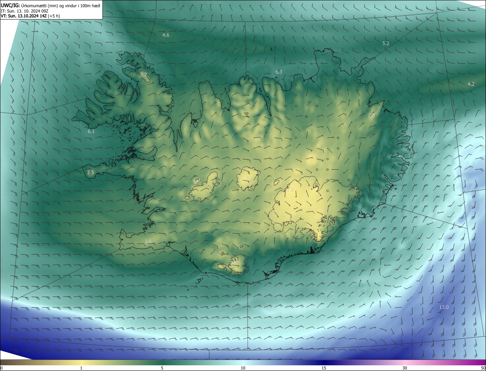This screenshot has height=371, width=486.
Task: Click the 2.6 value near the southwest coast
Action: 148,241
